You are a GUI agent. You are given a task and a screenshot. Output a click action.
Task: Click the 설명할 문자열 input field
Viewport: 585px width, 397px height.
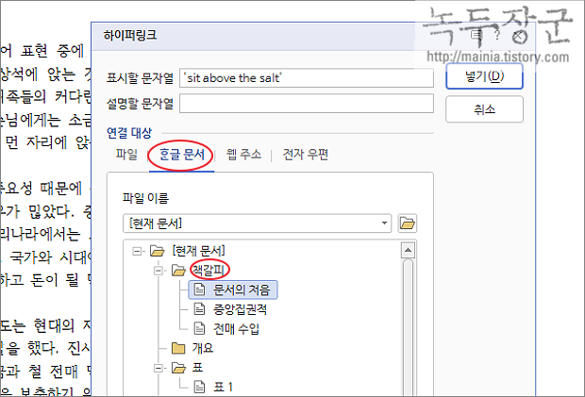[307, 103]
